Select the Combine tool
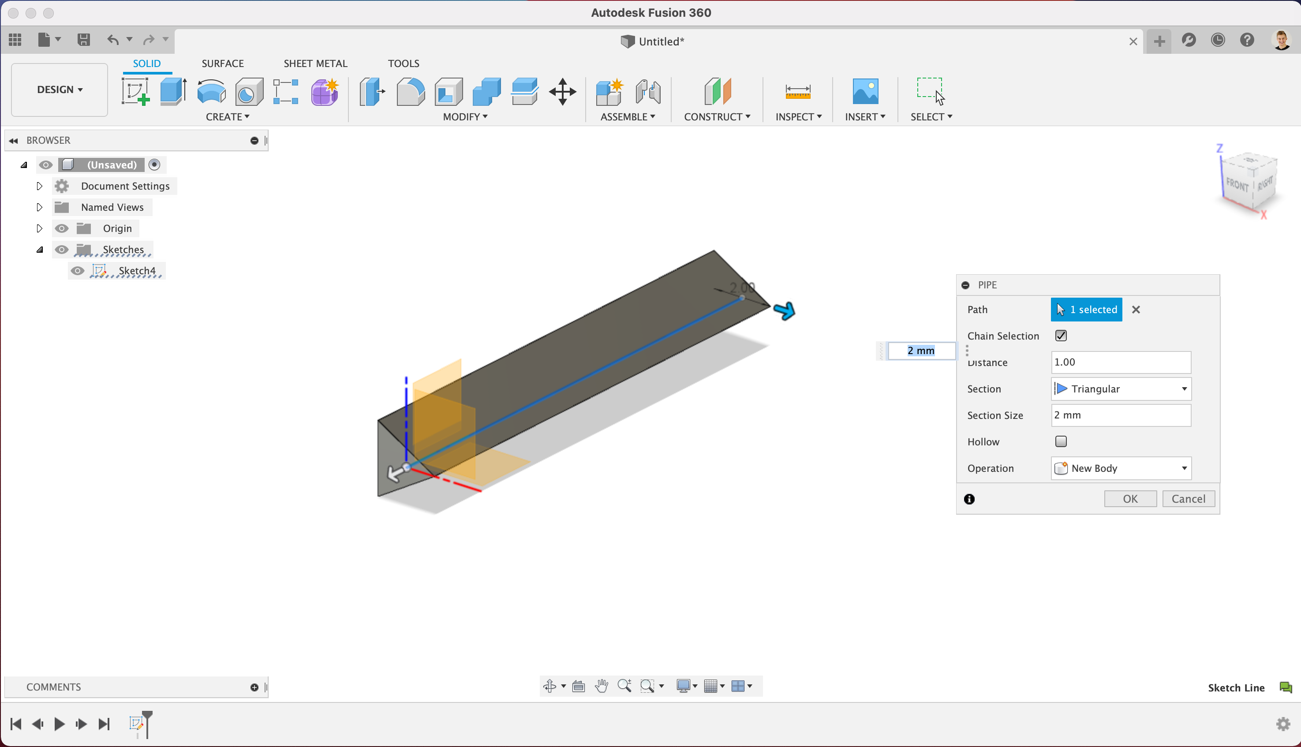Screen dimensions: 1301x747 486,92
